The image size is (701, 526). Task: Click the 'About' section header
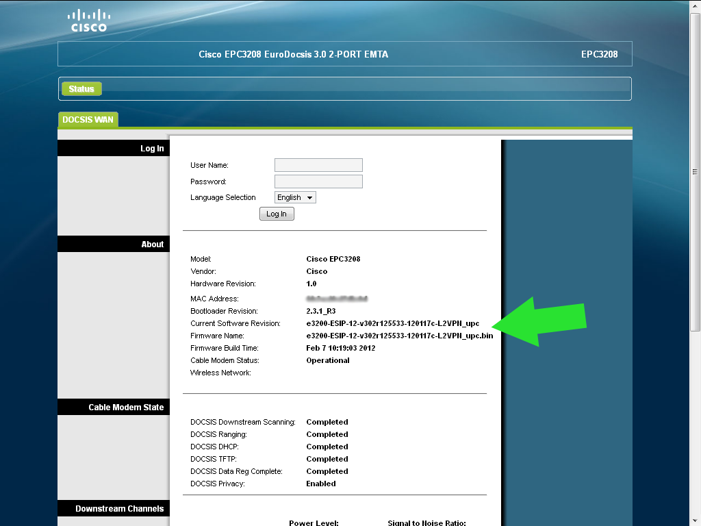114,245
